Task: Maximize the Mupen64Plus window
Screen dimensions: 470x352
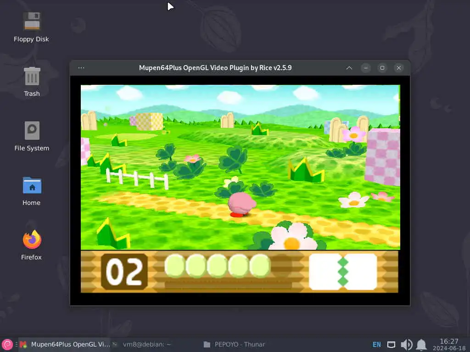Action: coord(382,68)
